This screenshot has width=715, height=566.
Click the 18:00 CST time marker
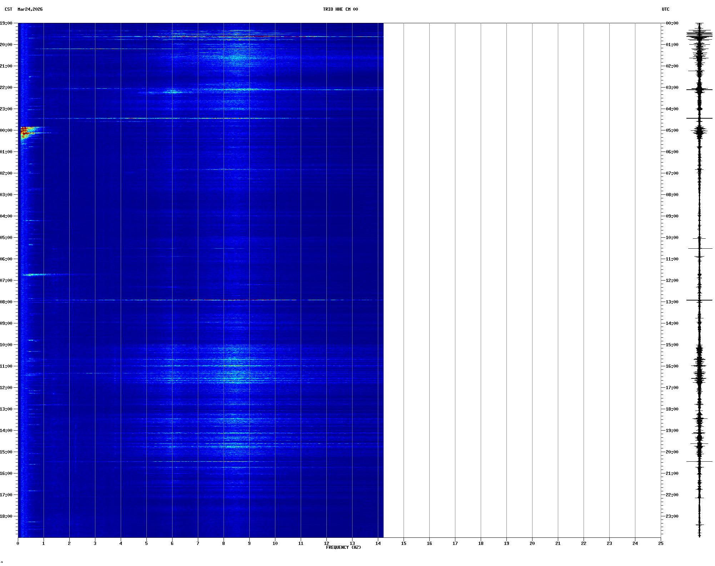coord(6,516)
